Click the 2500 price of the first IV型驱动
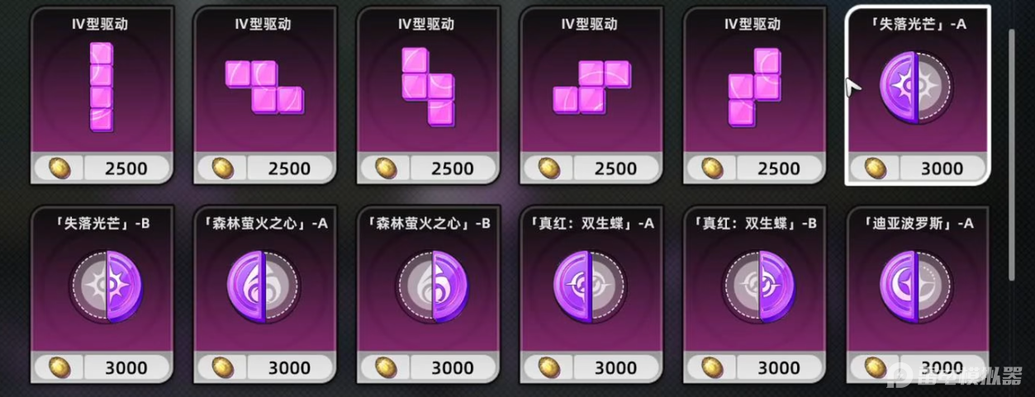Image resolution: width=1035 pixels, height=397 pixels. point(127,168)
